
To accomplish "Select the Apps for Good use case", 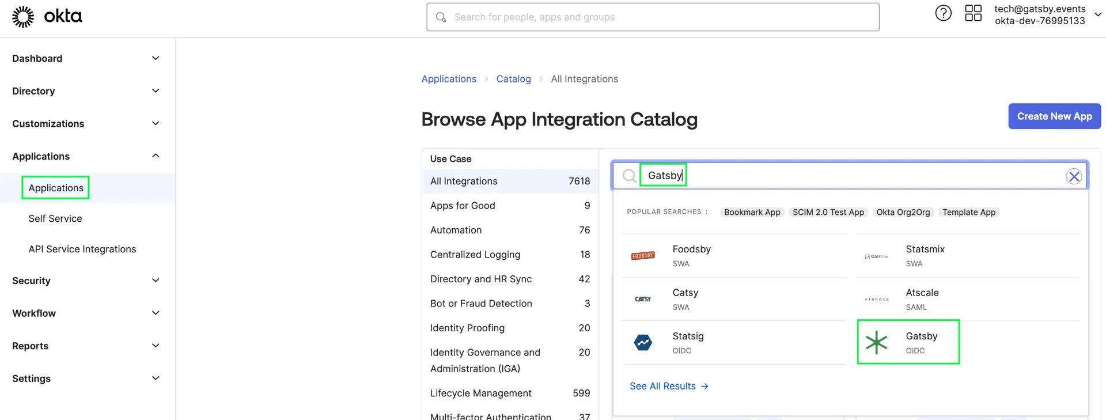I will [x=510, y=206].
